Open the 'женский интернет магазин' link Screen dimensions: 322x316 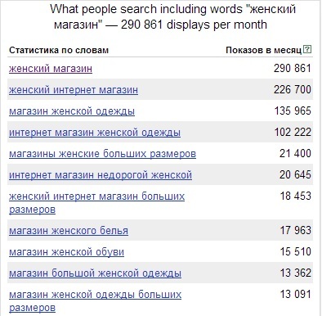(74, 90)
